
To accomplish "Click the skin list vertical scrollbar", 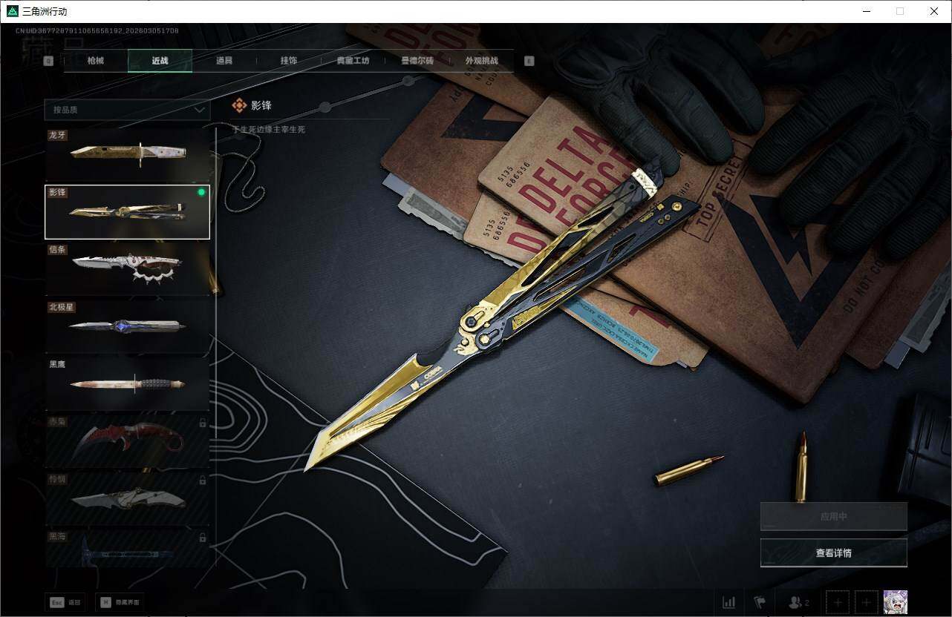I will coord(216,349).
